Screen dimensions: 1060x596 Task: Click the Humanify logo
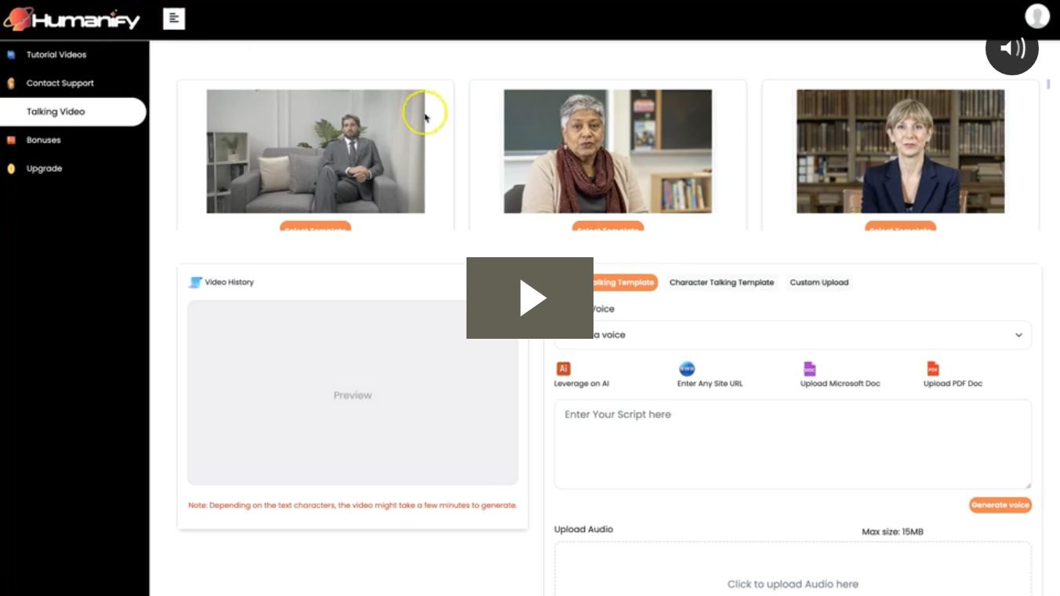pos(72,19)
